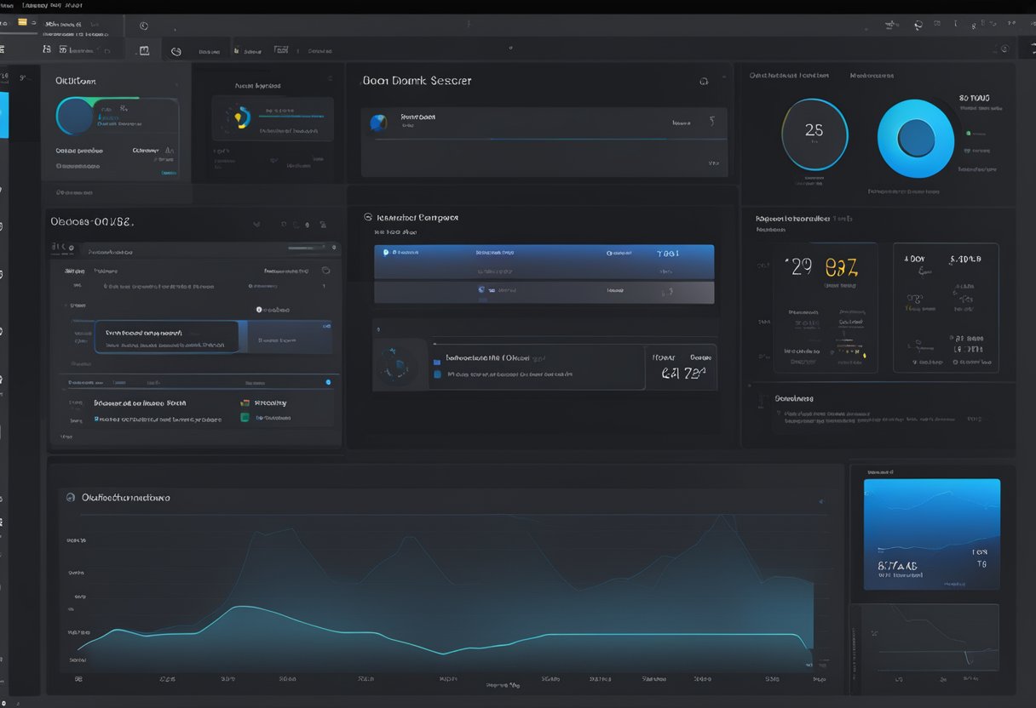Expand the chevron in the list panel header
This screenshot has width=1036, height=708.
(x=257, y=225)
